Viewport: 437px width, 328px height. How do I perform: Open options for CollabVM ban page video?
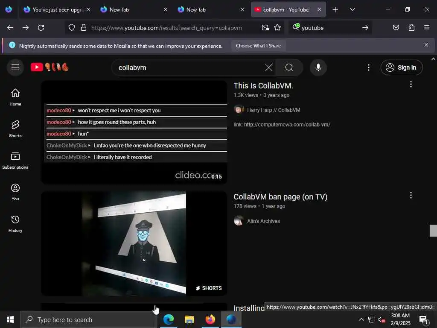pos(411,195)
